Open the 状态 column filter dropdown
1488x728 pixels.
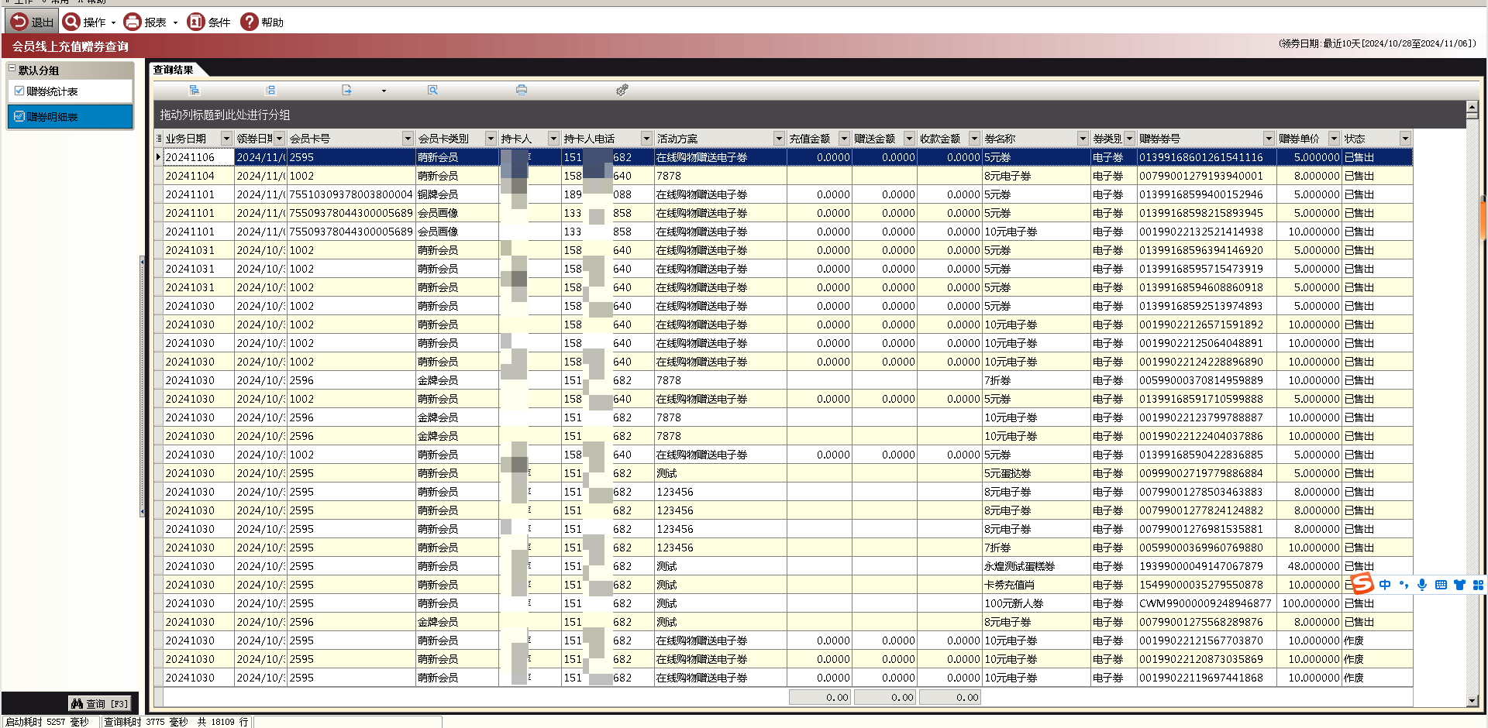tap(1405, 139)
